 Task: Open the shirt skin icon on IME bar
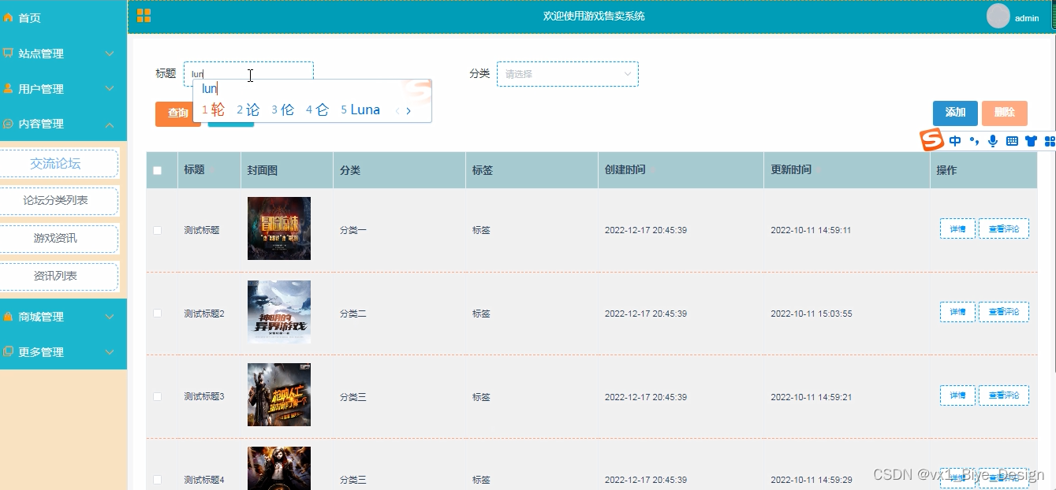coord(1031,141)
